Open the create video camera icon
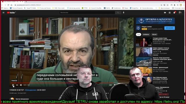Screen dimensions: 186x104 pos(165,13)
